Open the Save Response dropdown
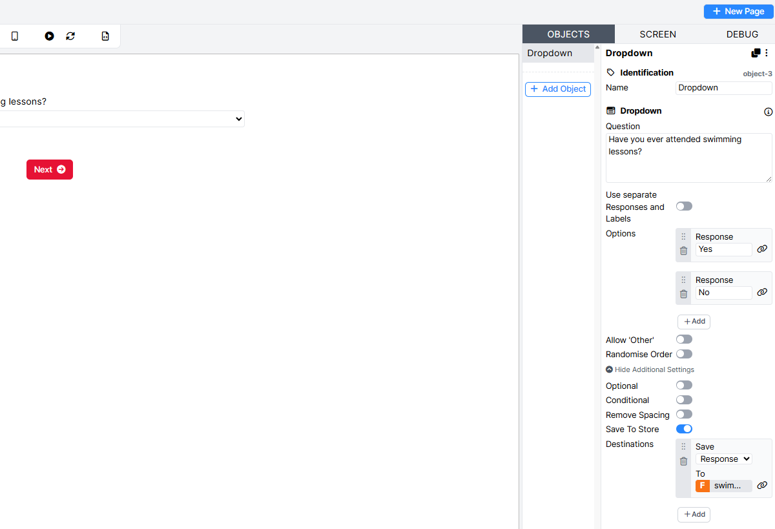 pyautogui.click(x=724, y=459)
